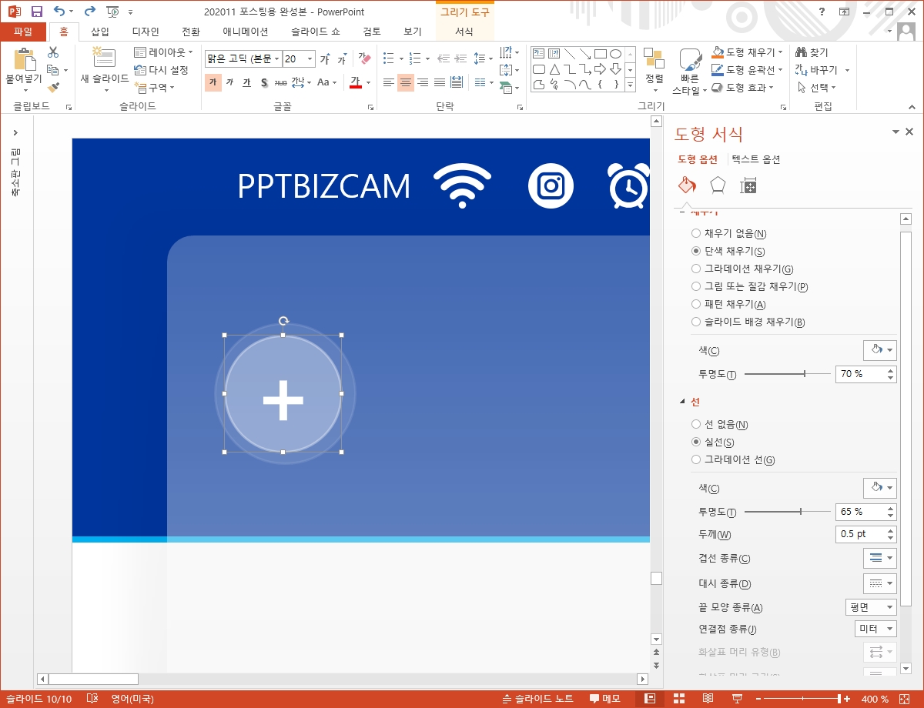Switch to Text Options (텍스트 옵션)
The height and width of the screenshot is (708, 924).
756,159
